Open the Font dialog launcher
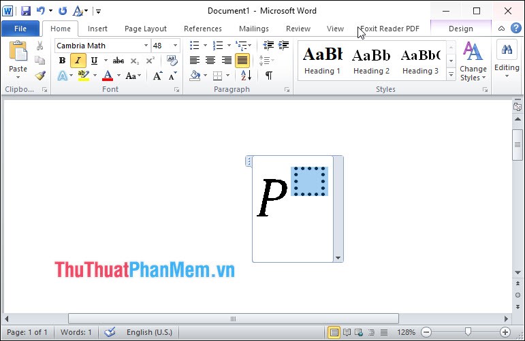 pyautogui.click(x=176, y=90)
